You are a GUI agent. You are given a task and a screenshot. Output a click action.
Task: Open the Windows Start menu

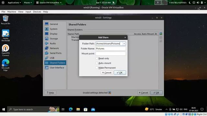[4, 110]
